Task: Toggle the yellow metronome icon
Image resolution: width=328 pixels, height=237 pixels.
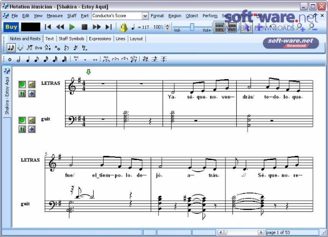Action: click(124, 27)
